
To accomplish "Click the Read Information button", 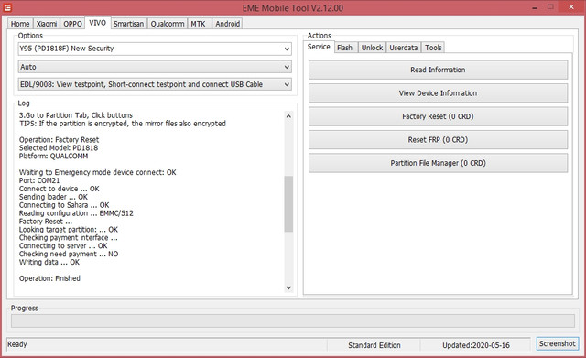I will pyautogui.click(x=438, y=70).
